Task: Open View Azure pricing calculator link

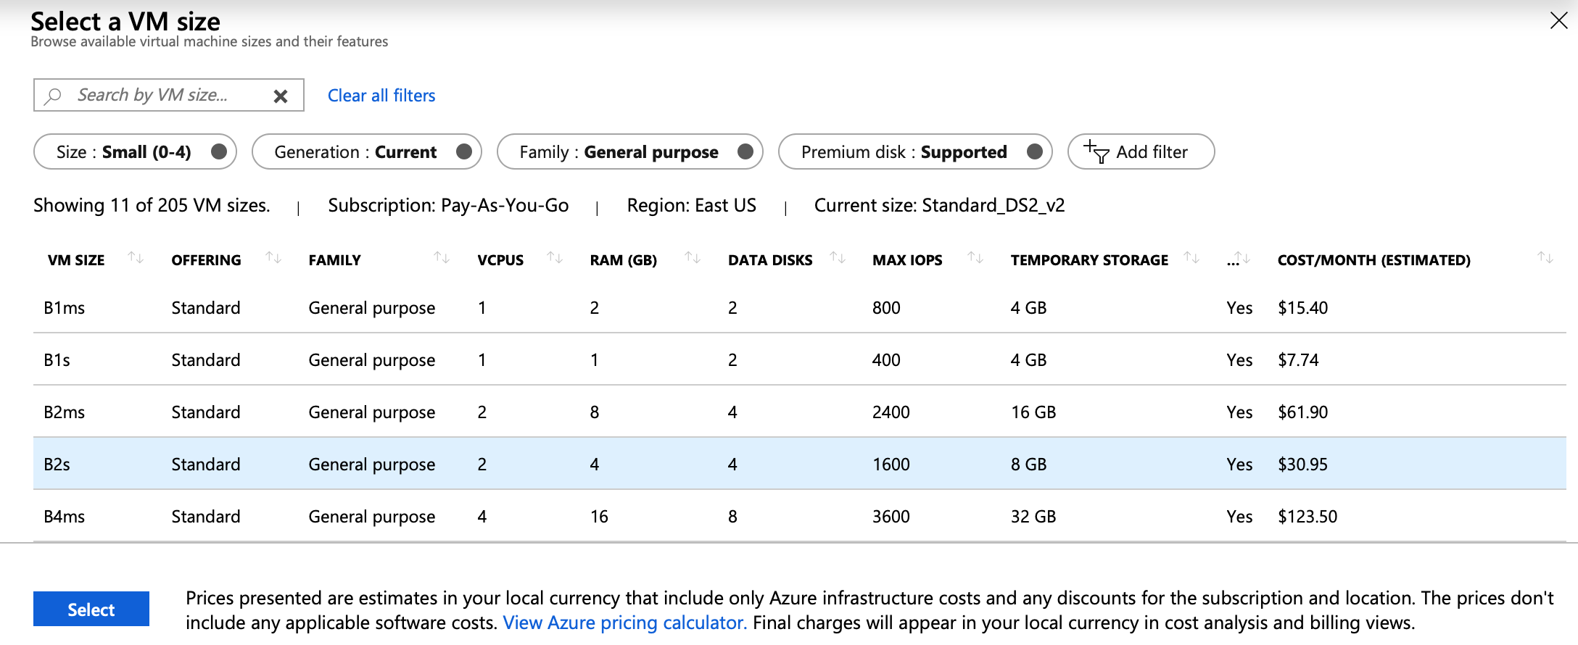Action: [624, 623]
